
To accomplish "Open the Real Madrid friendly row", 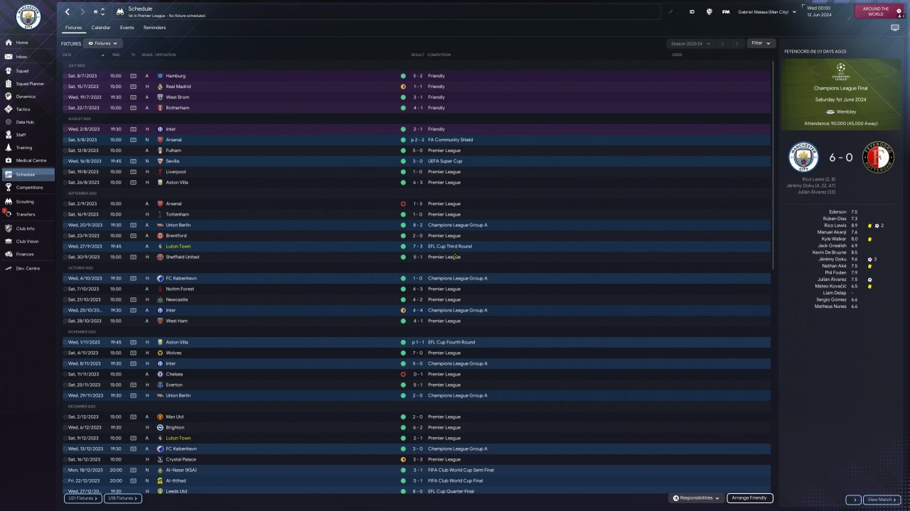I will [416, 87].
